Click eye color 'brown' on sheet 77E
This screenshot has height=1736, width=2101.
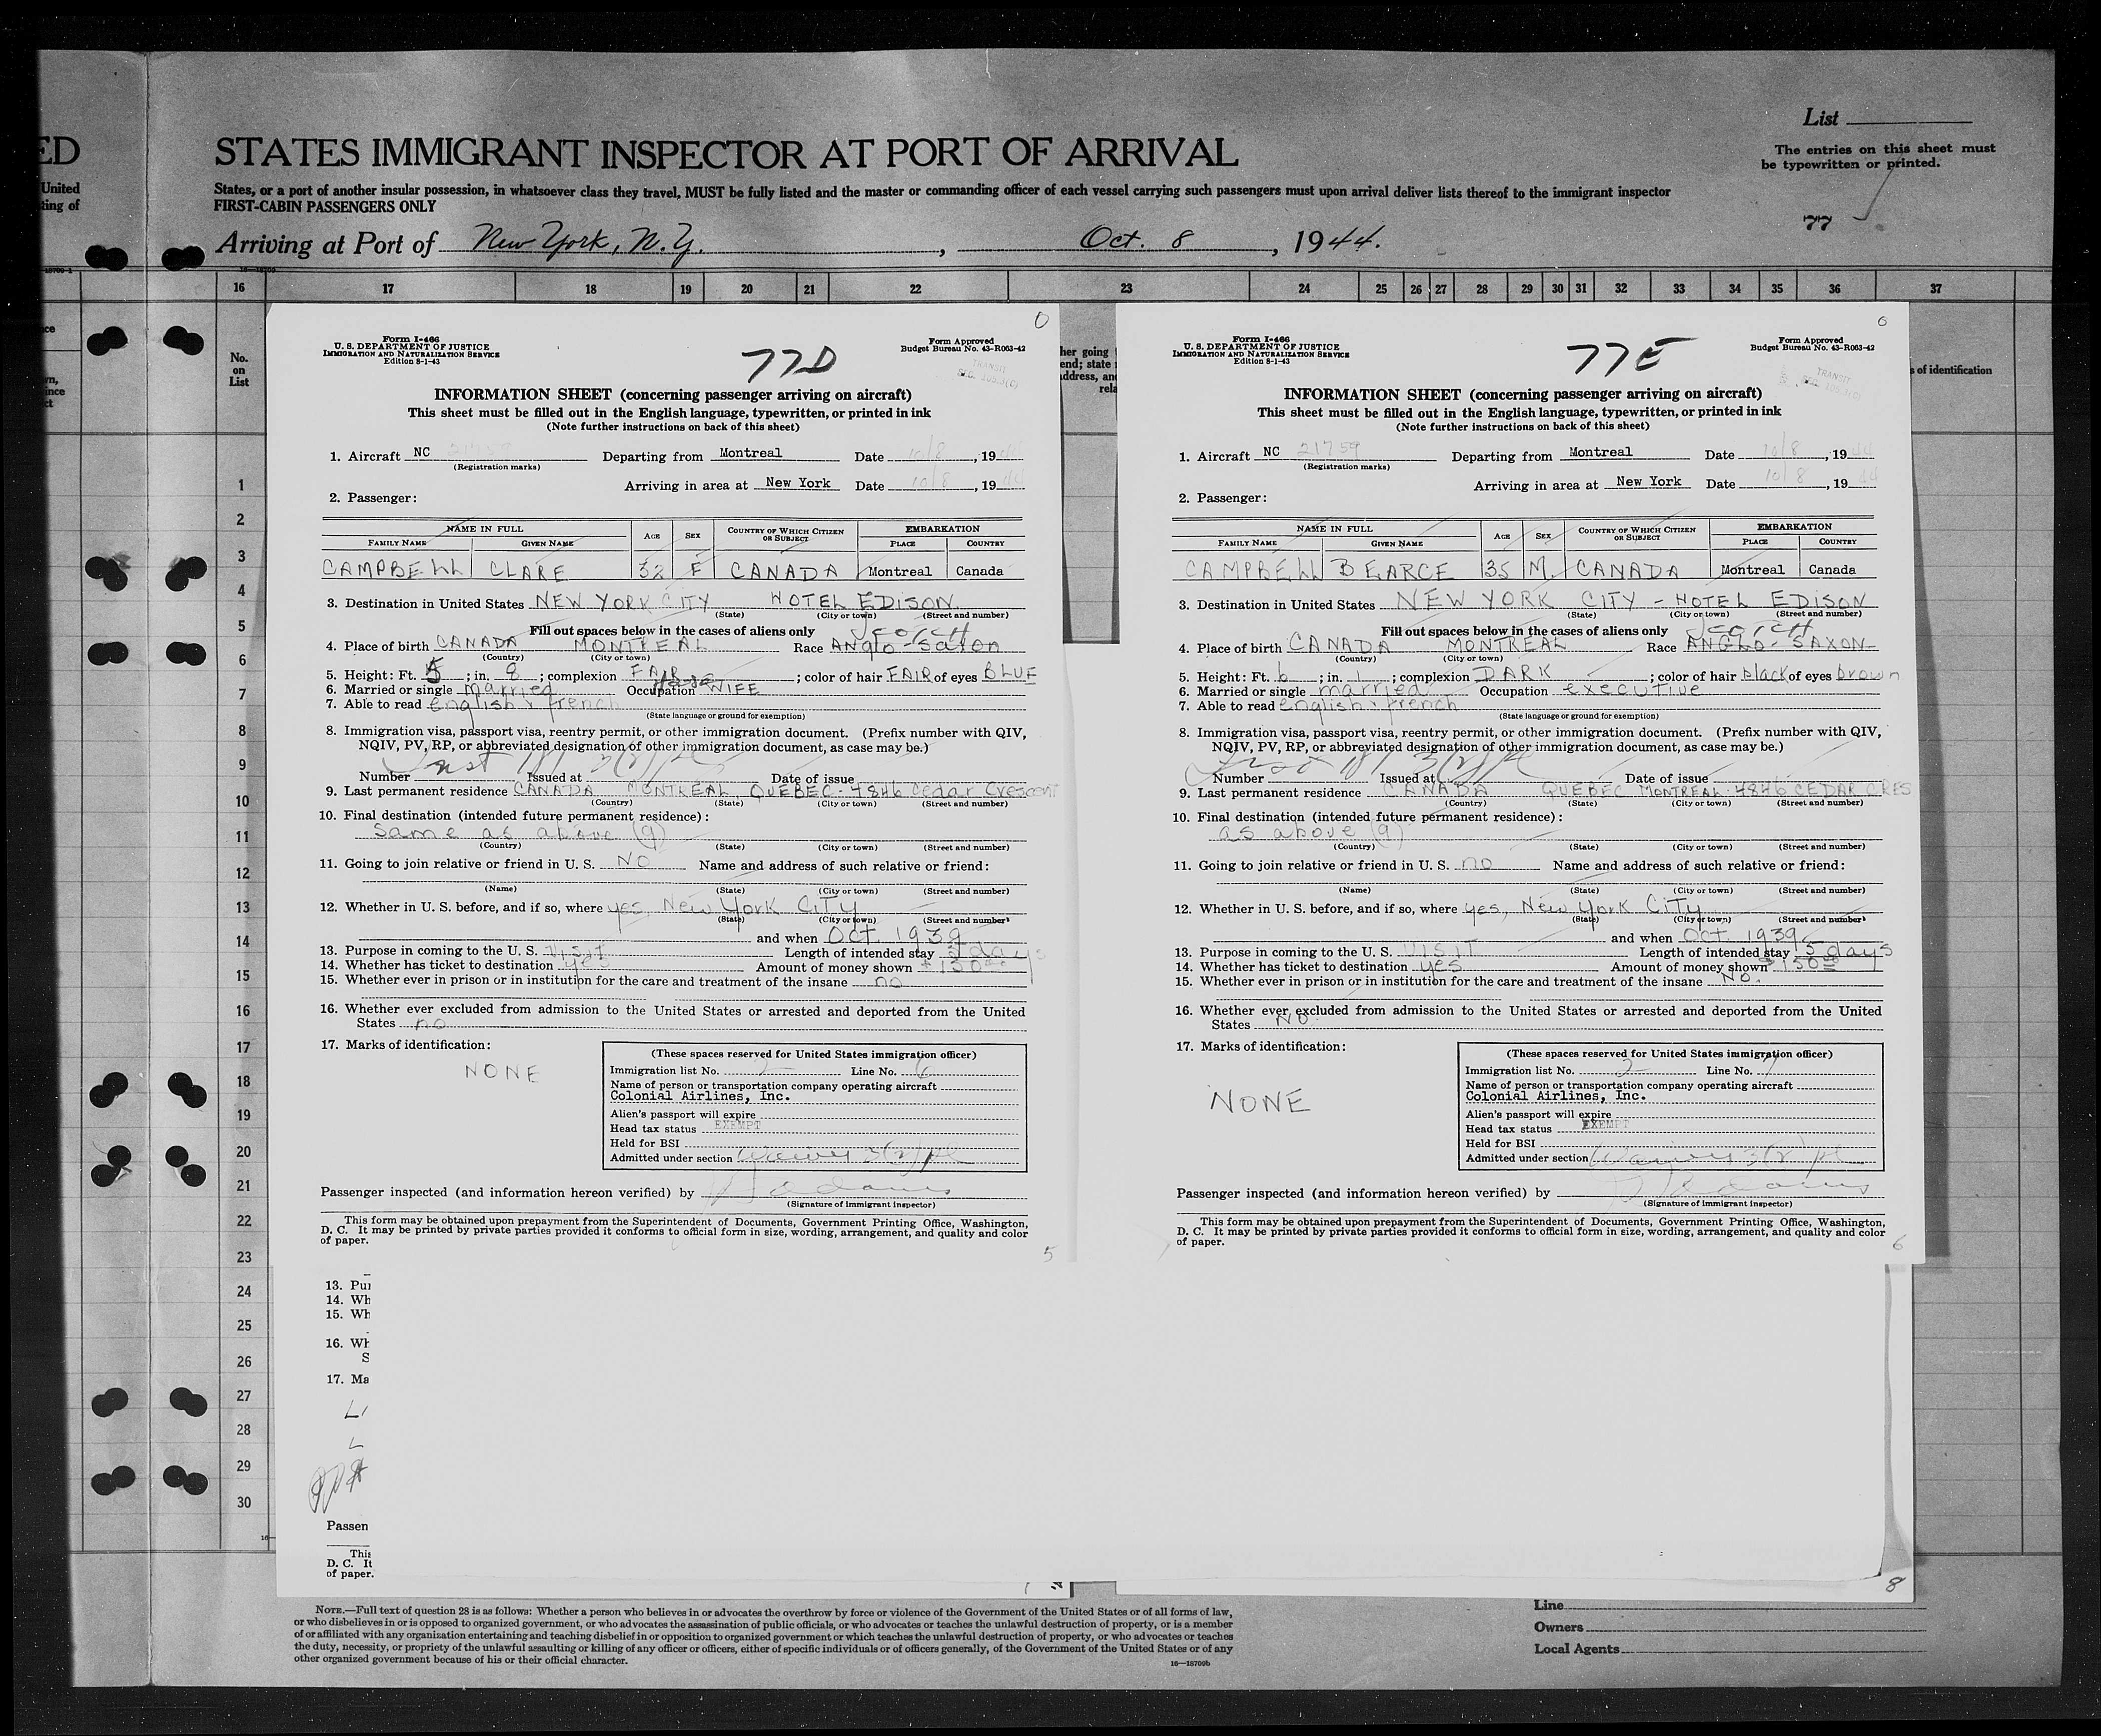point(1867,675)
